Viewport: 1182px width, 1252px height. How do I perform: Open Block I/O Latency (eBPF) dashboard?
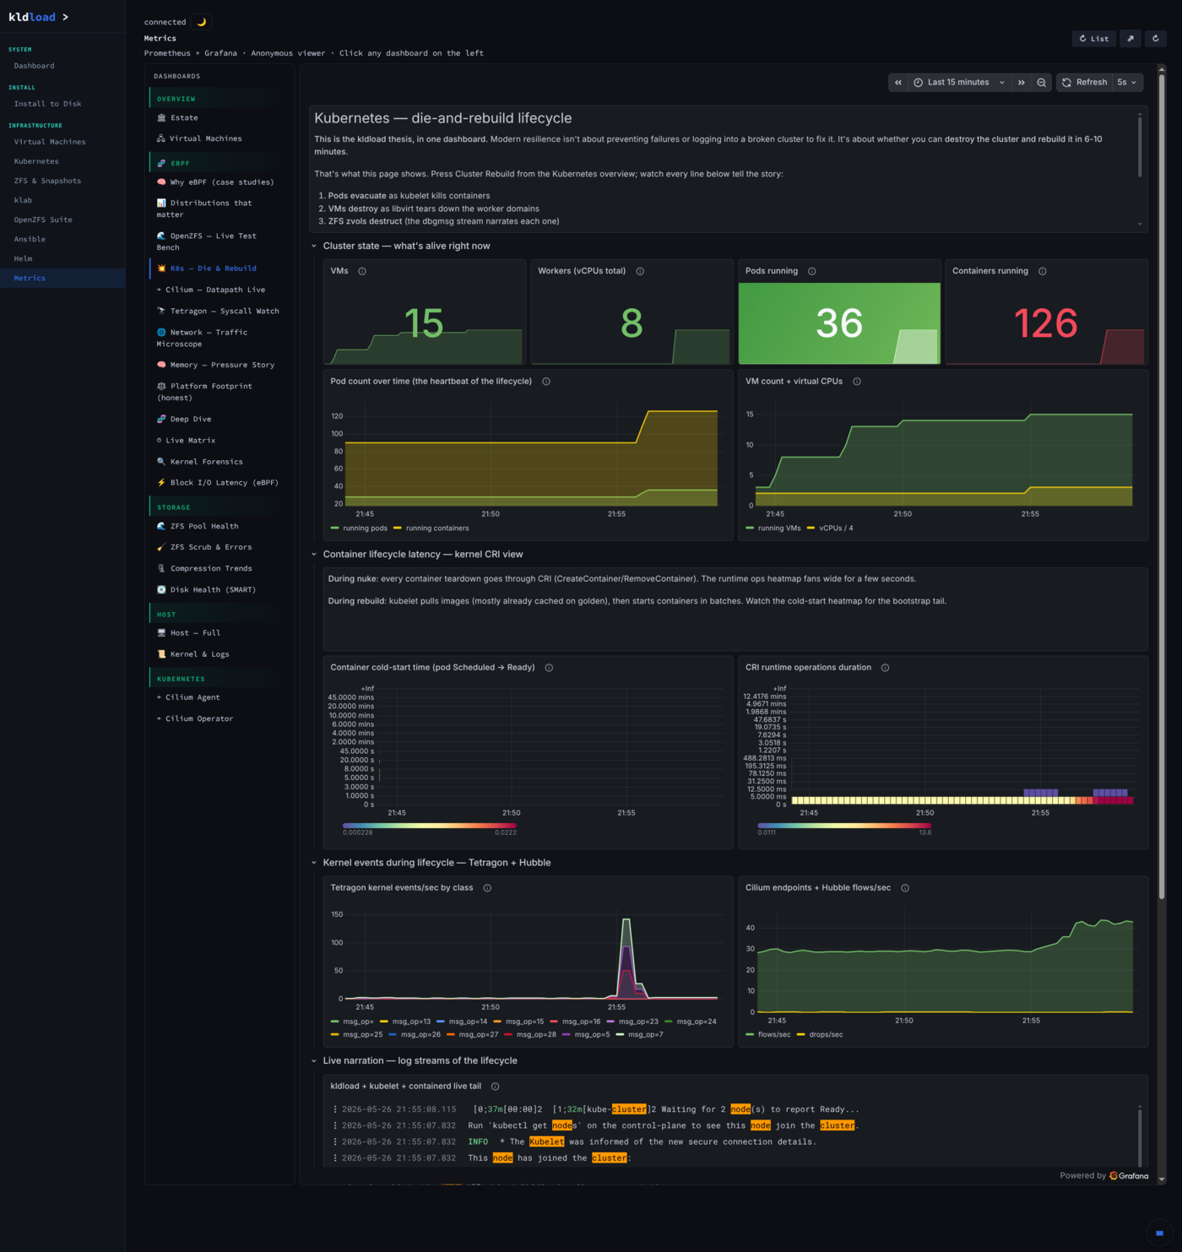(219, 483)
